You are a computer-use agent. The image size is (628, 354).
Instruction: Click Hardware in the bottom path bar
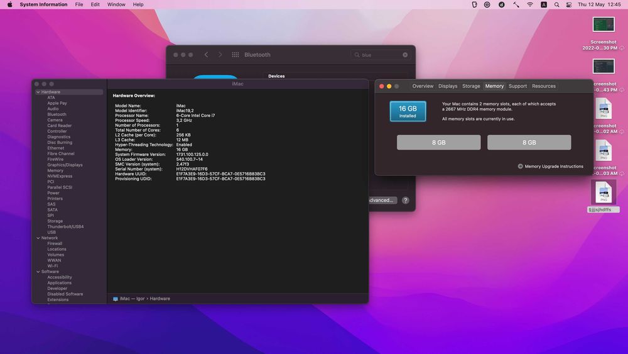160,299
